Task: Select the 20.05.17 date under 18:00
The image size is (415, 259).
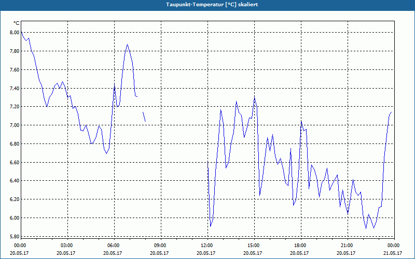Action: click(299, 253)
